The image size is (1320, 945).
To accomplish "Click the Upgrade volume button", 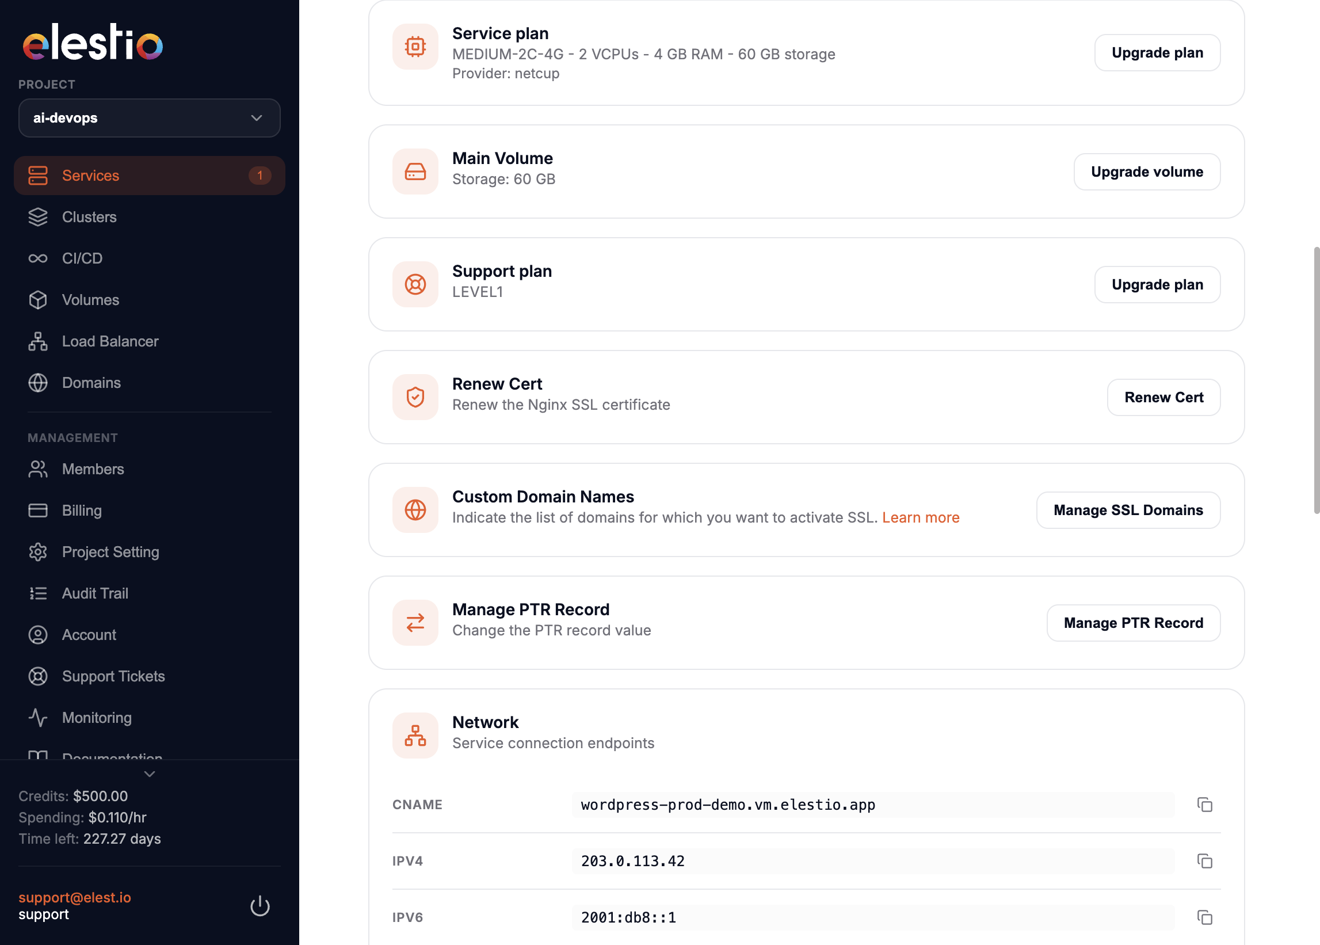I will 1147,172.
